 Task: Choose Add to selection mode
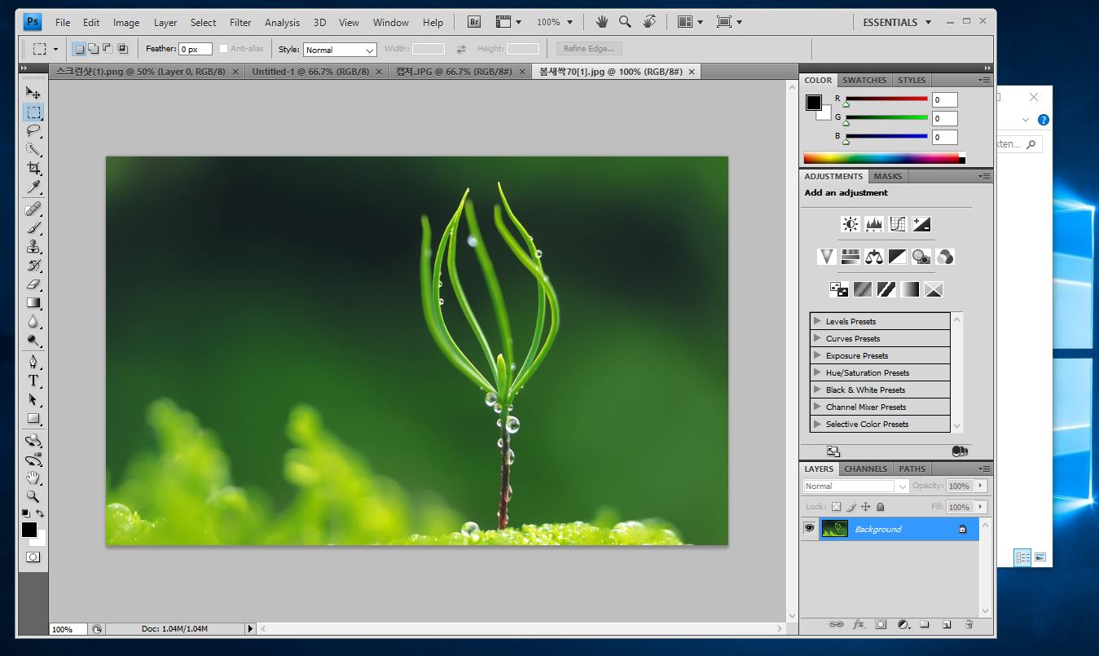click(x=93, y=49)
